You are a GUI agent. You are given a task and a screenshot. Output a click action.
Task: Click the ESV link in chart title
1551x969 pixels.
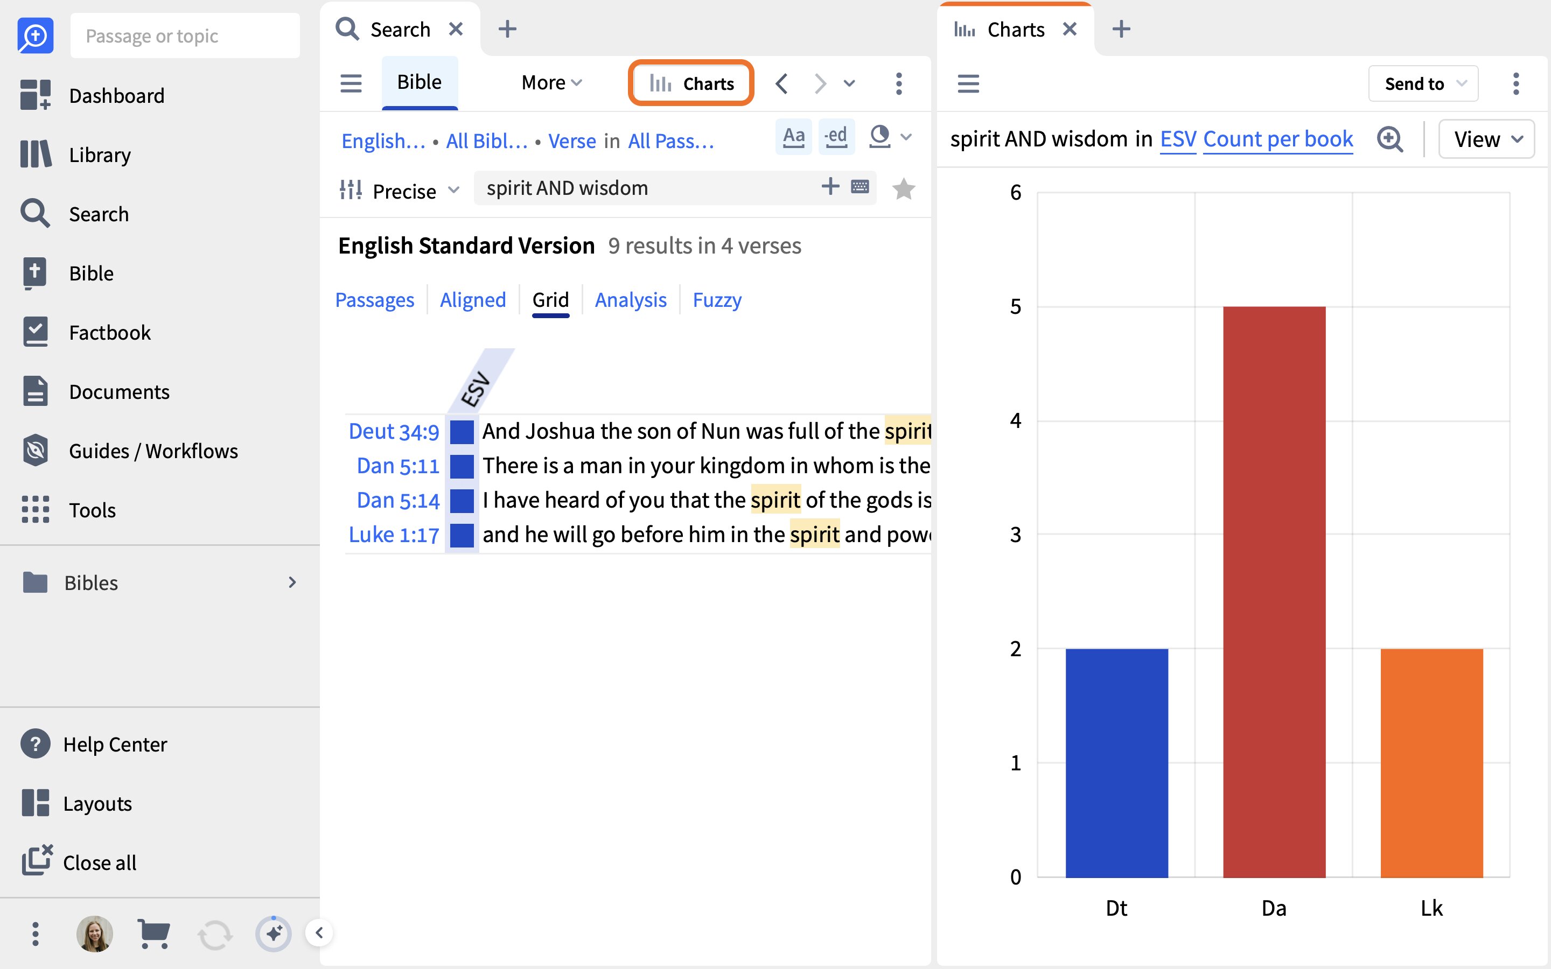(x=1178, y=139)
